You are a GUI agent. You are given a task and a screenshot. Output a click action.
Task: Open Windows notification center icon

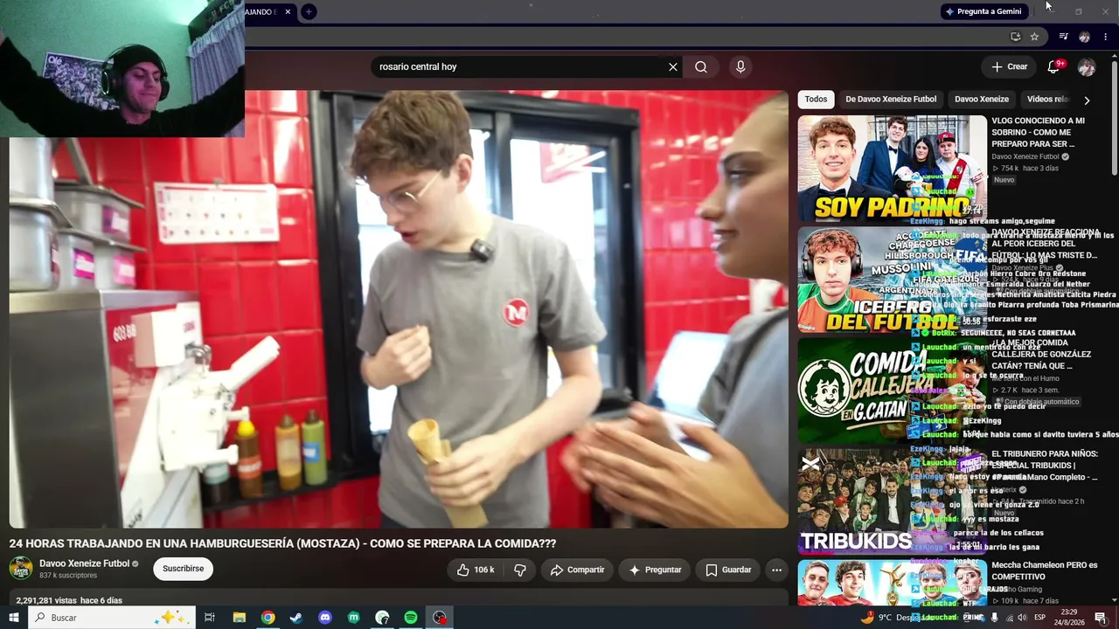pyautogui.click(x=1101, y=618)
